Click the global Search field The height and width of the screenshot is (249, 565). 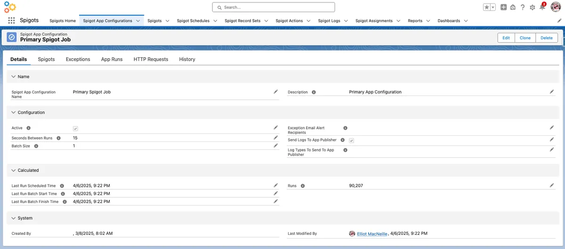coord(274,7)
